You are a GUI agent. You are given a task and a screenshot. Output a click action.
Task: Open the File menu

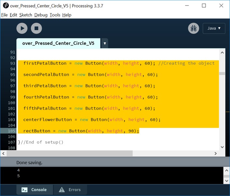click(x=5, y=15)
